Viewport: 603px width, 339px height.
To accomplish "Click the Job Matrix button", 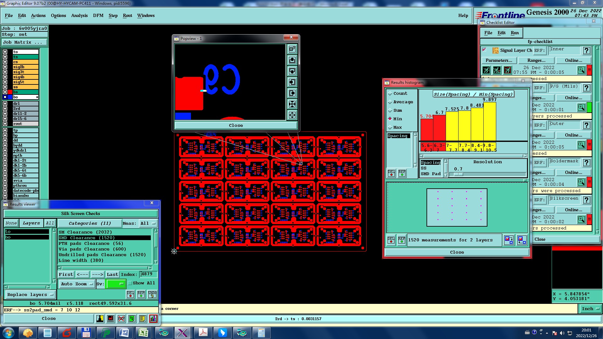I will [x=24, y=42].
